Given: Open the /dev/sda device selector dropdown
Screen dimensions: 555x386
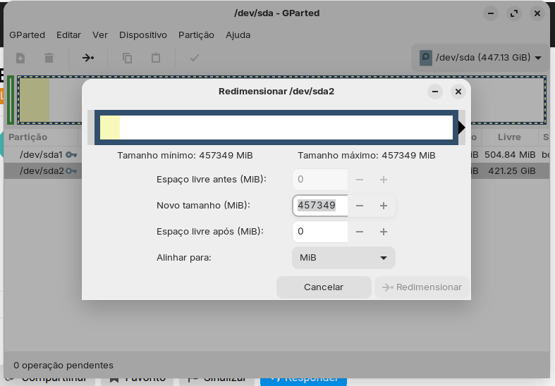Looking at the screenshot, I should pyautogui.click(x=480, y=58).
